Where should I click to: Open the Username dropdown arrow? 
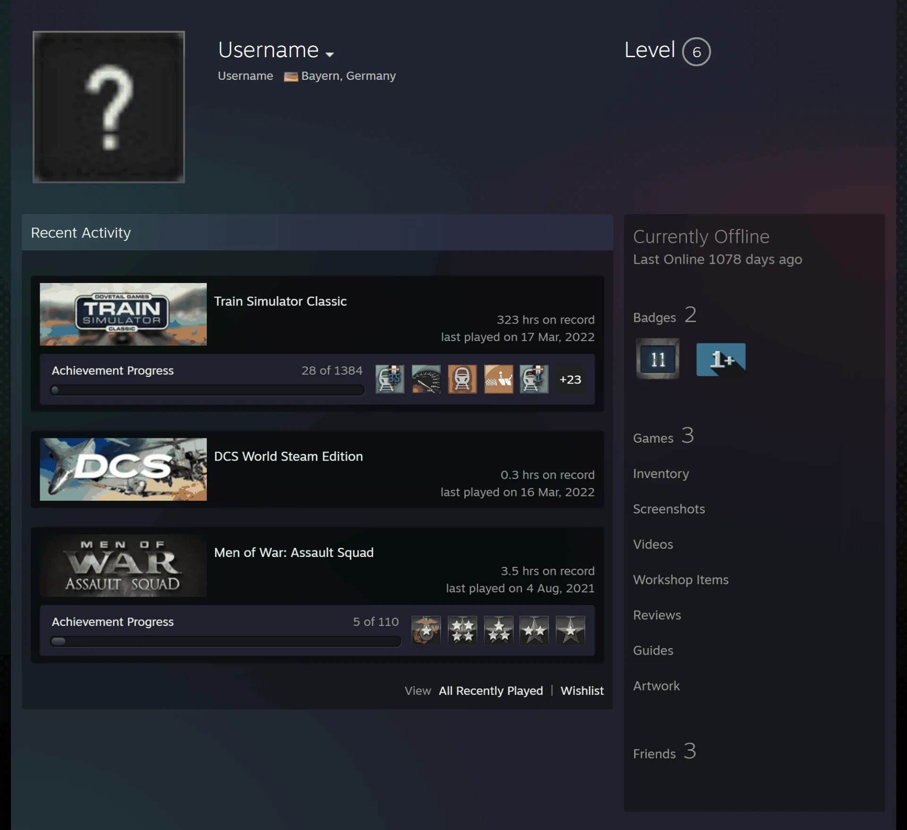(x=330, y=54)
